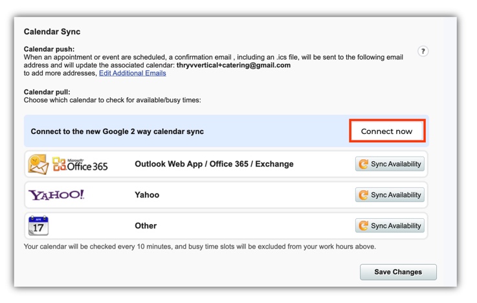The image size is (477, 303).
Task: Select the Other calendar row label
Action: click(x=146, y=226)
